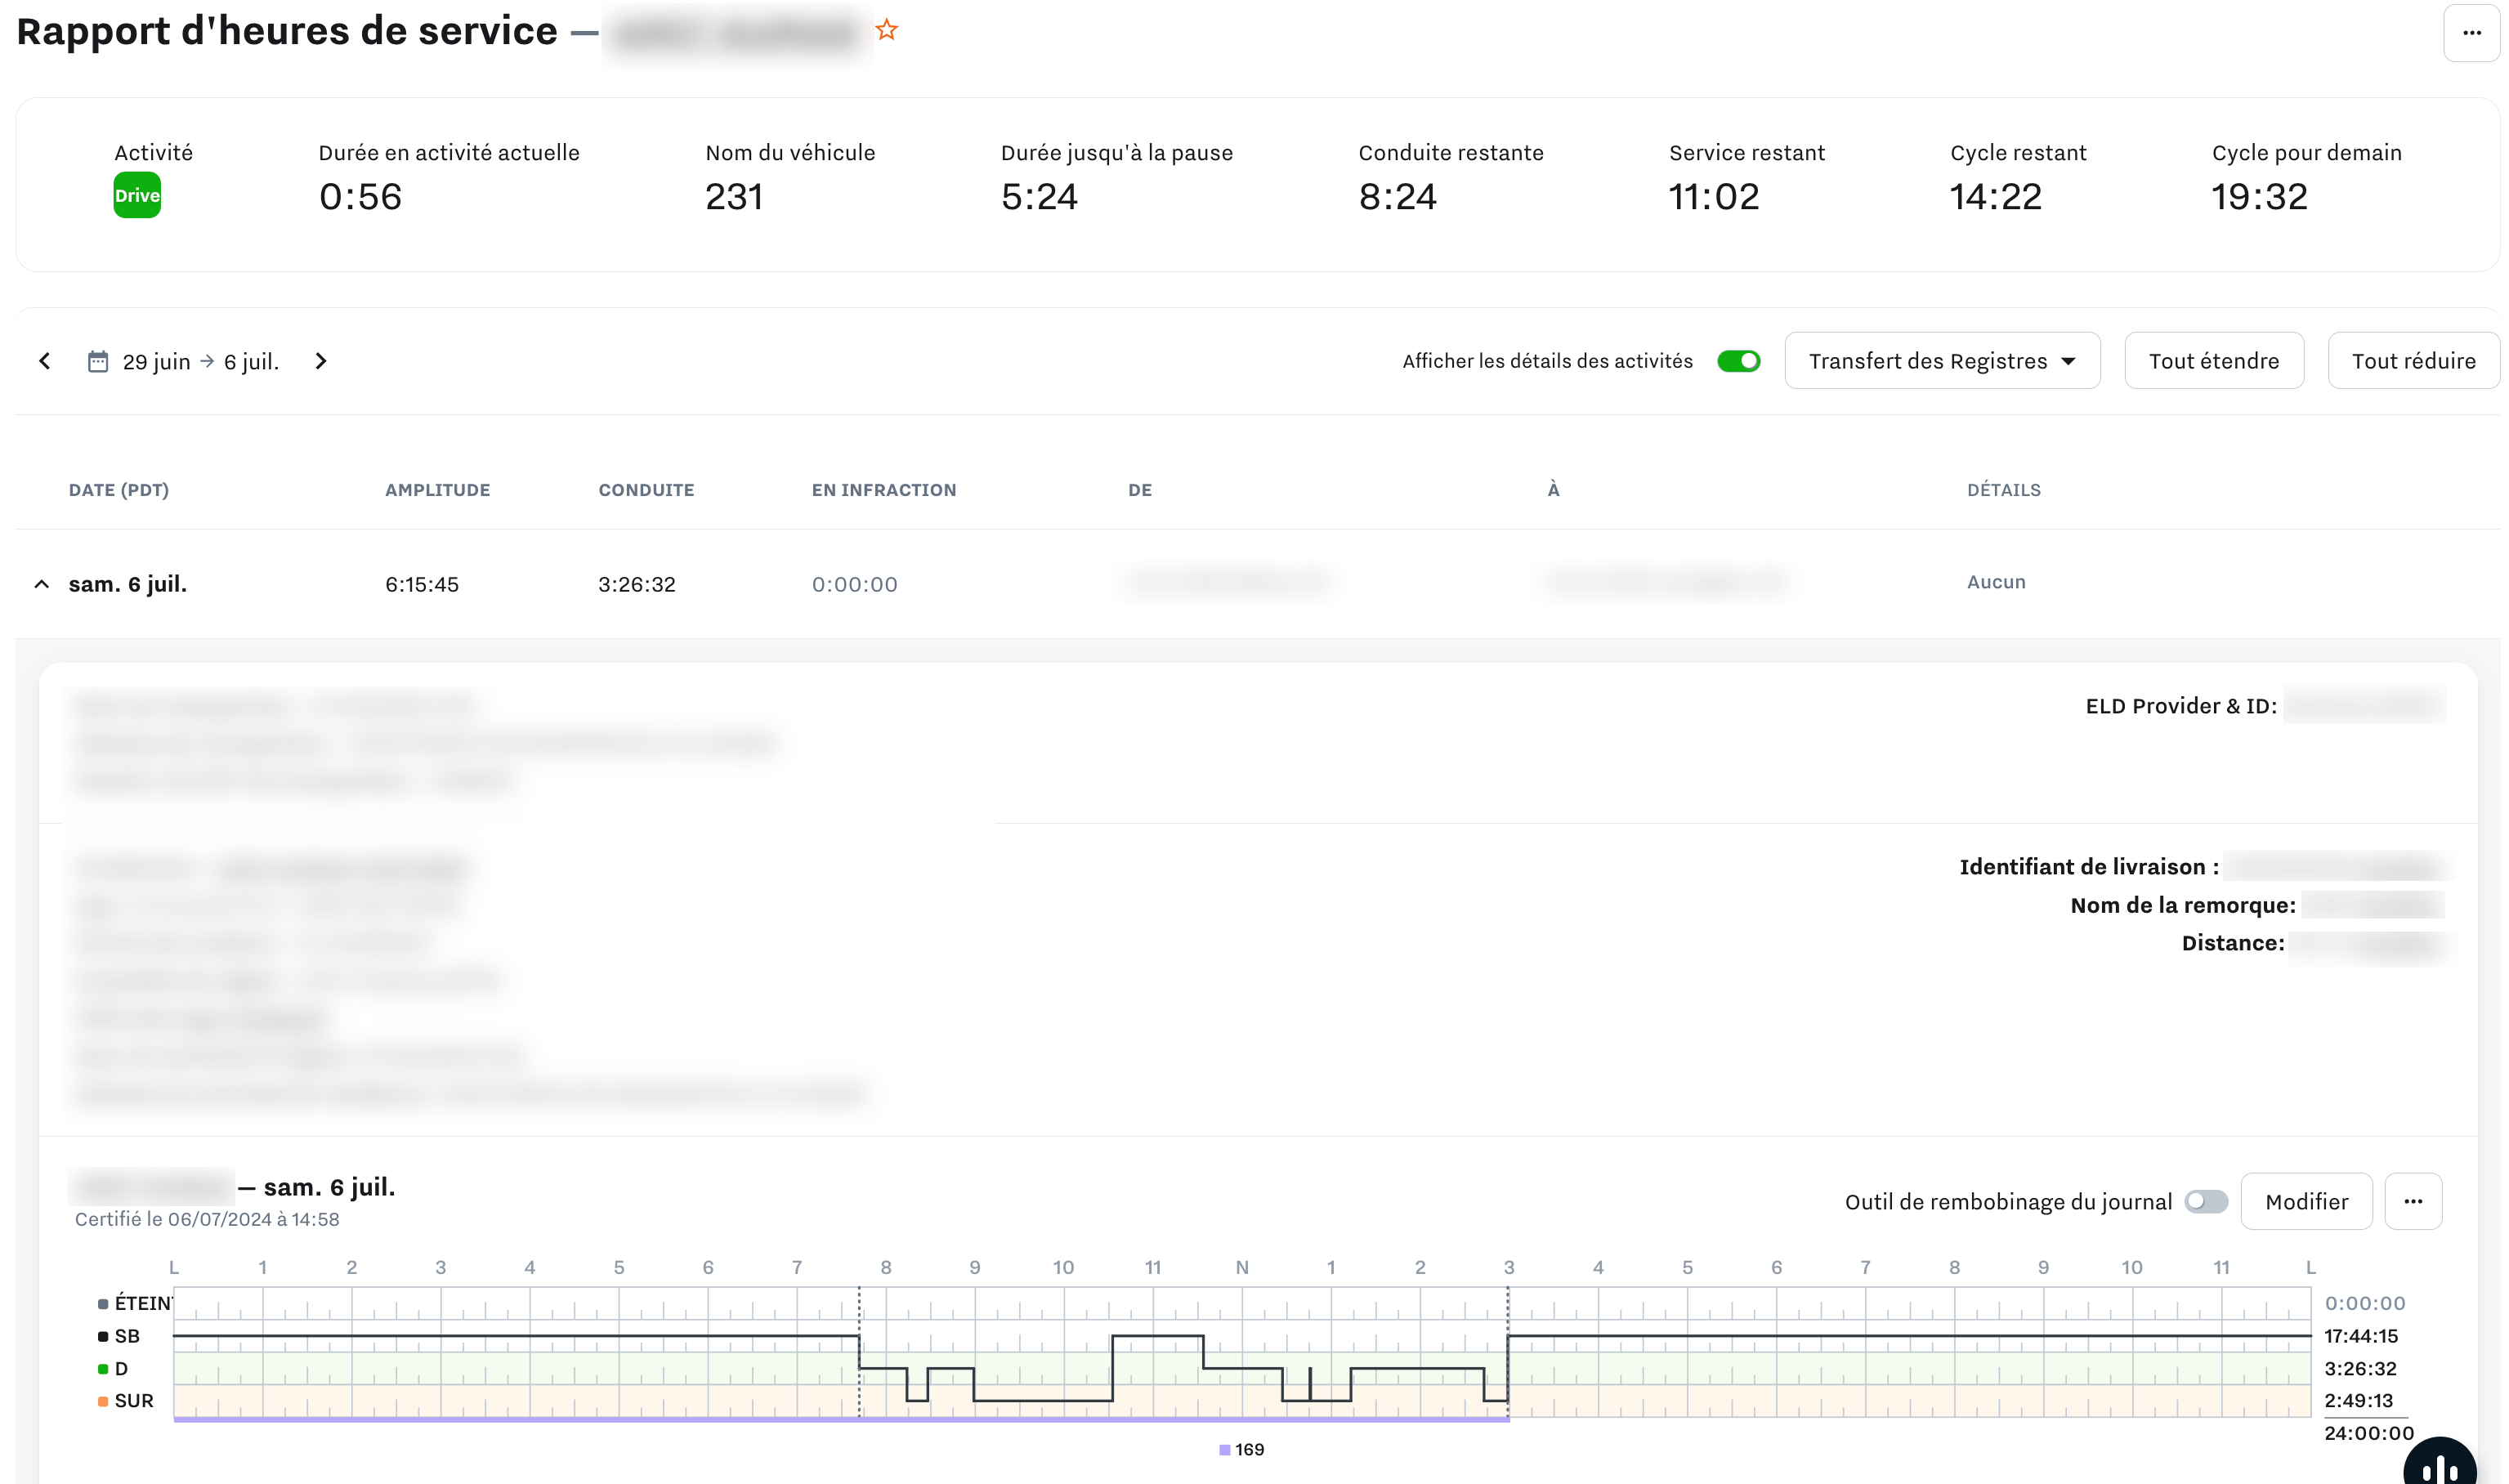The width and height of the screenshot is (2509, 1484).
Task: Toggle Afficher les détails des activités
Action: [x=1738, y=361]
